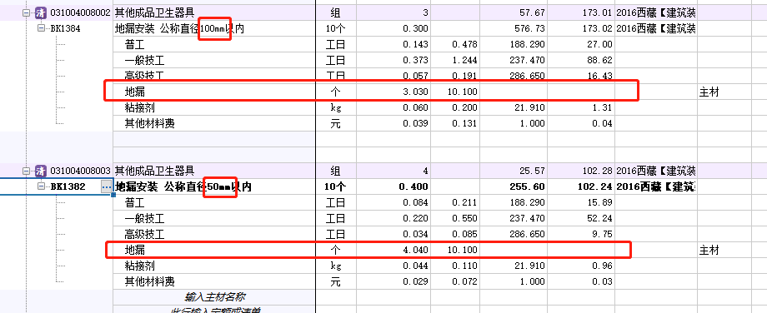The width and height of the screenshot is (767, 313).
Task: Click the purple 清 icon of item 031004008002
Action: tap(41, 12)
